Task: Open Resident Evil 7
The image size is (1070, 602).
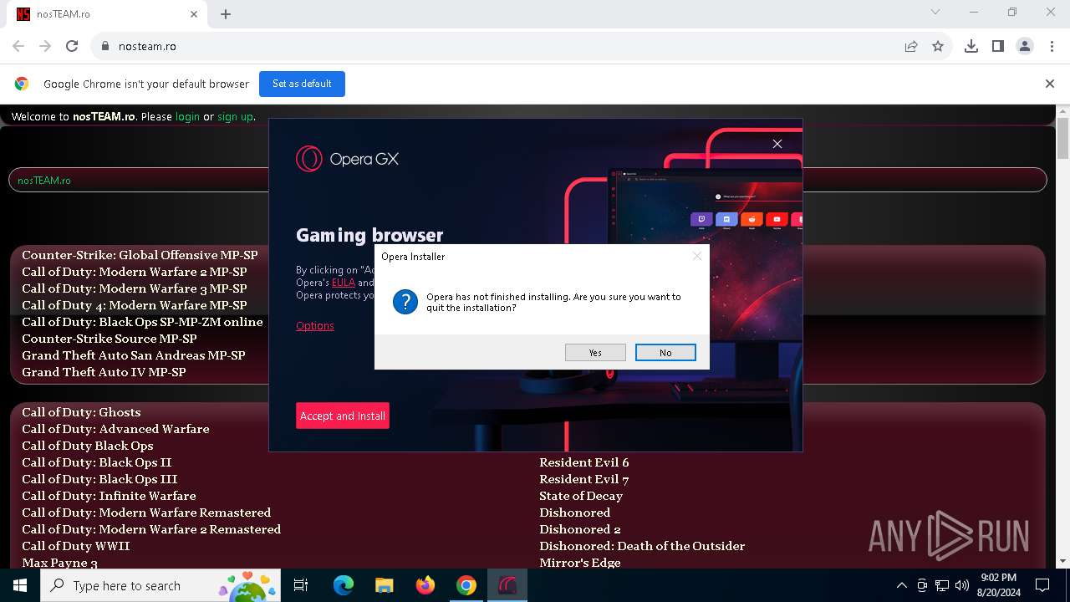Action: click(584, 479)
